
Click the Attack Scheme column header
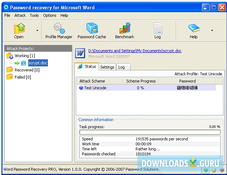click(99, 81)
